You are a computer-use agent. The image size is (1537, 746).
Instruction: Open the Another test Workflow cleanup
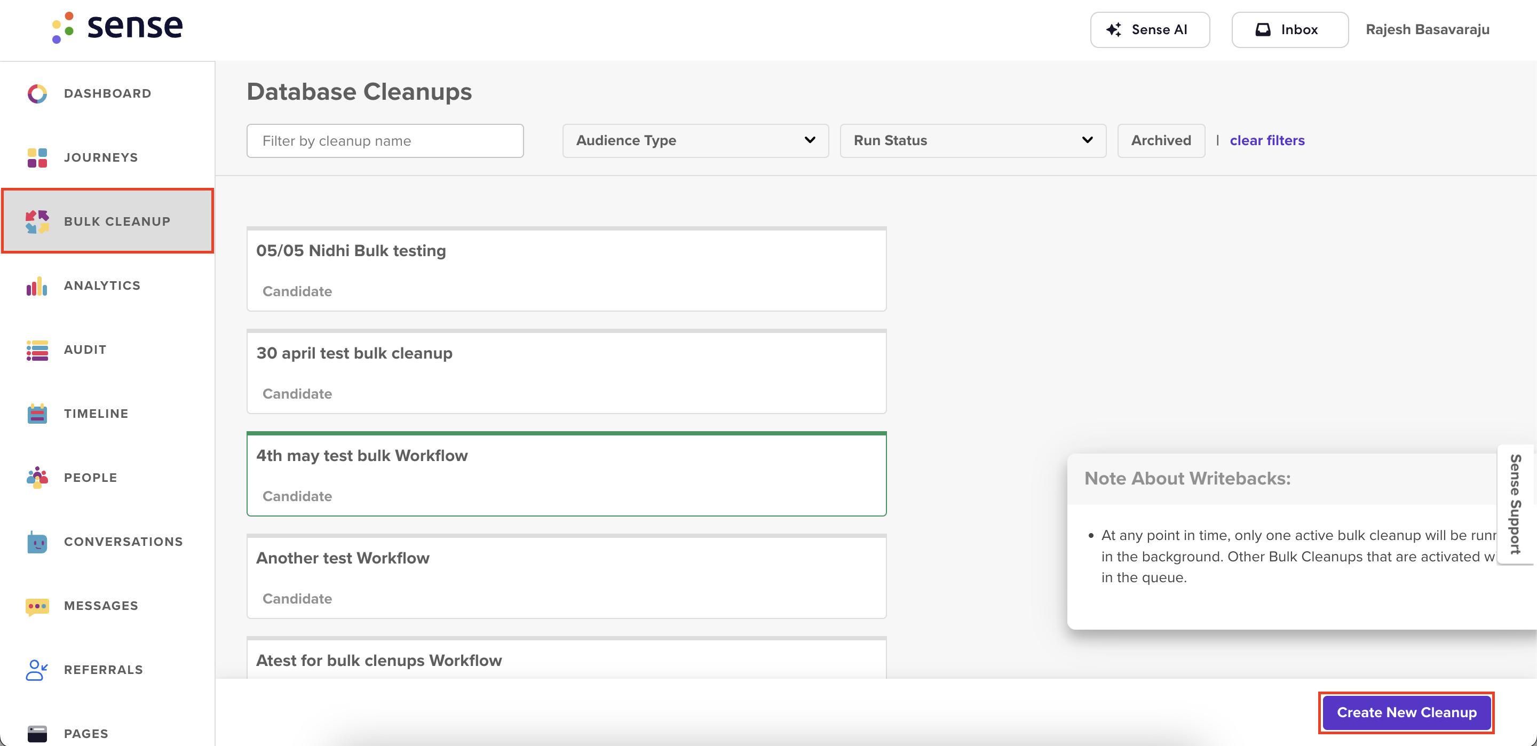566,576
